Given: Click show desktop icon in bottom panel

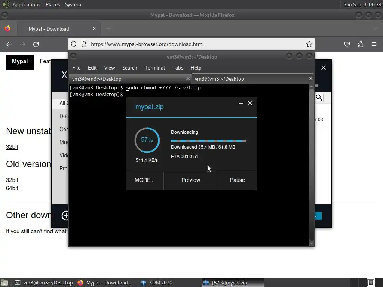Looking at the screenshot, I should (x=4, y=283).
